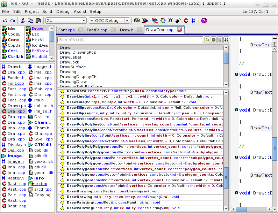The image size is (278, 214).
Task: Click the Cut scissors icon
Action: 23,21
